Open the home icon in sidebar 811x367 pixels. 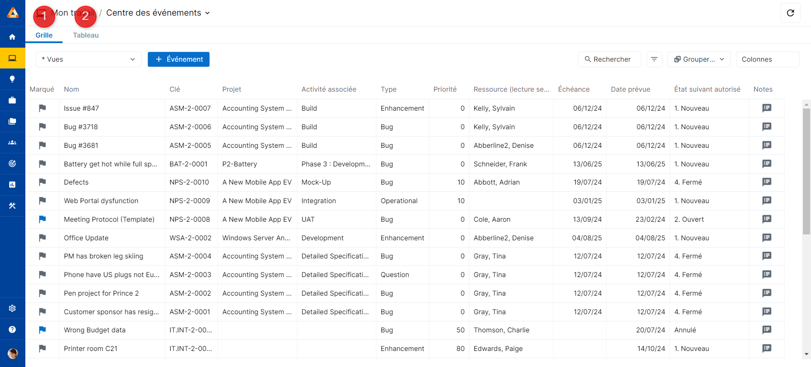[12, 37]
